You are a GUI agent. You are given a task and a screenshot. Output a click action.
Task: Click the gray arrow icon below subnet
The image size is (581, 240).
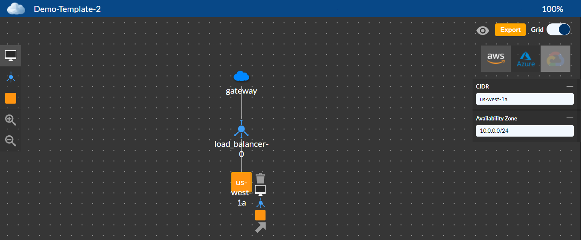(x=260, y=228)
